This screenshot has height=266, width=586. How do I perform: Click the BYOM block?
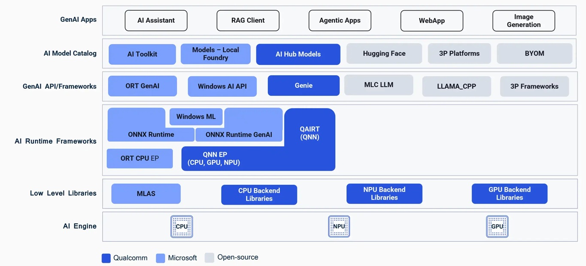click(534, 54)
